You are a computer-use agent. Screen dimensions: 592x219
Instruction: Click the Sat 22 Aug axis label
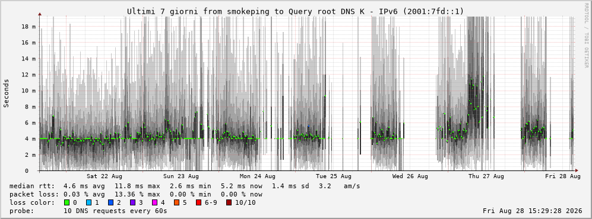[x=104, y=176]
